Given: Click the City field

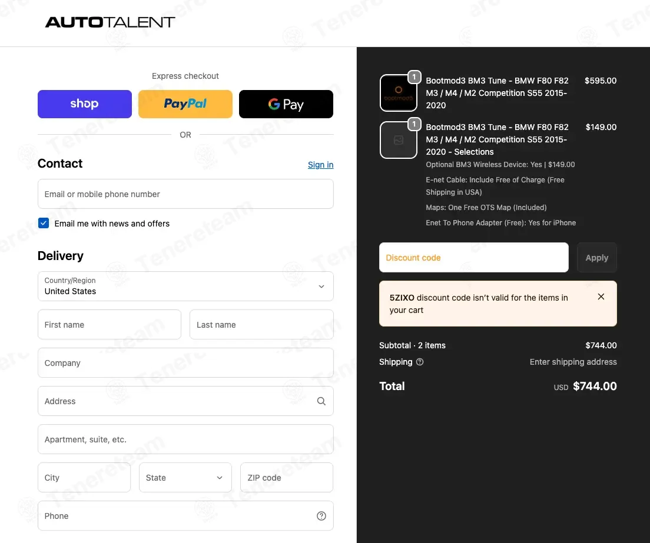Looking at the screenshot, I should point(84,478).
